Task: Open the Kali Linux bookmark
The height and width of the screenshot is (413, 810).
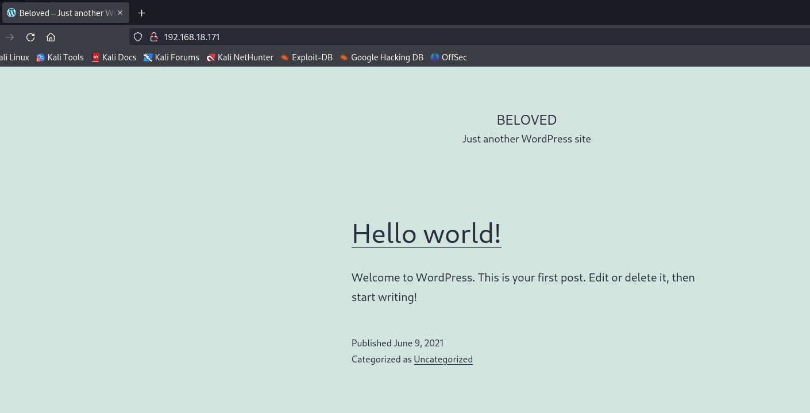Action: pos(14,57)
